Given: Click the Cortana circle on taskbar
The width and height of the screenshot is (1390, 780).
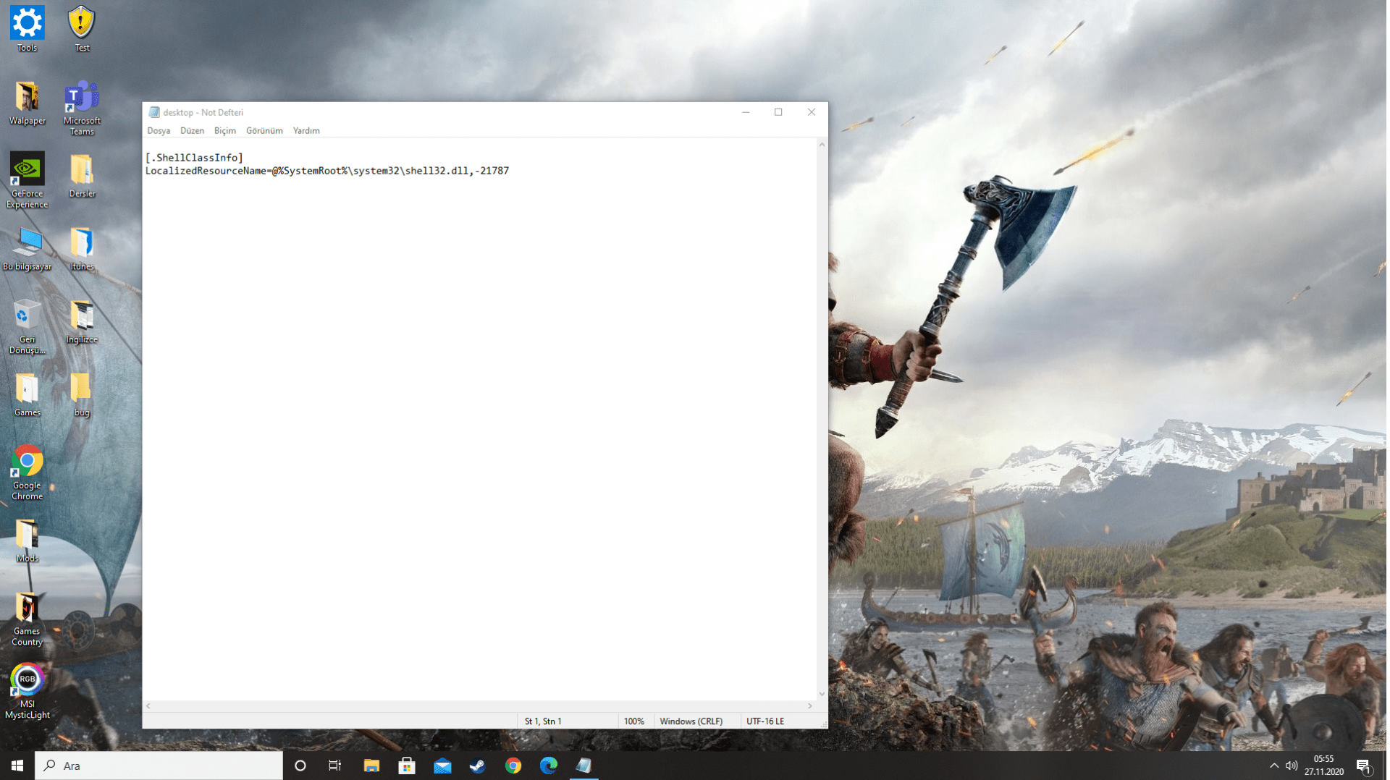Looking at the screenshot, I should [x=300, y=766].
